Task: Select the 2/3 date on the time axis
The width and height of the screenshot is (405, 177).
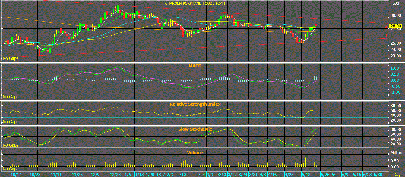Action: coord(170,175)
